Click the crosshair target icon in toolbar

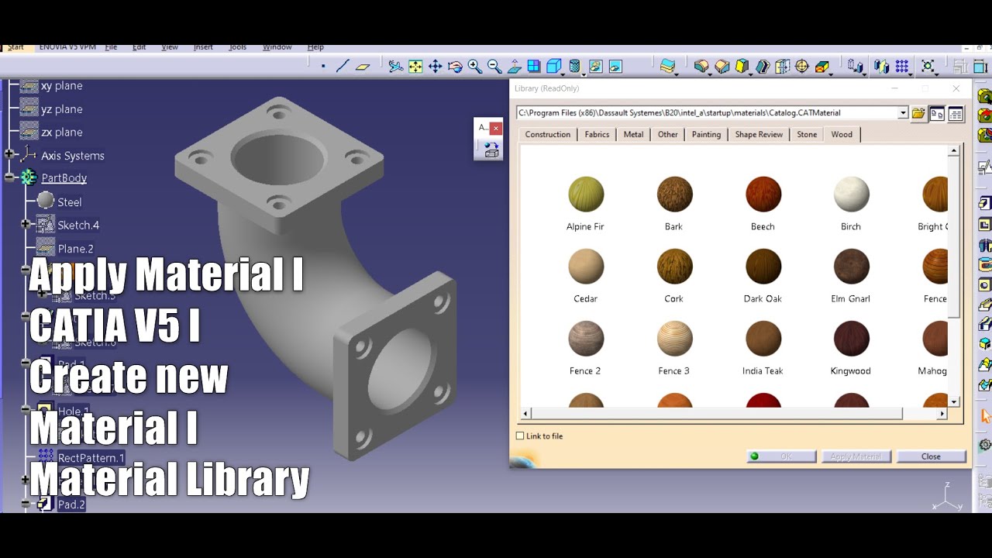pyautogui.click(x=802, y=67)
